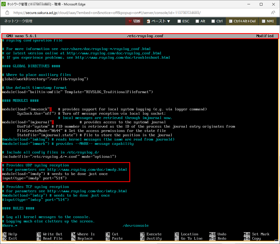
Task: Click the module(load="imudp") line
Action: pos(55,174)
